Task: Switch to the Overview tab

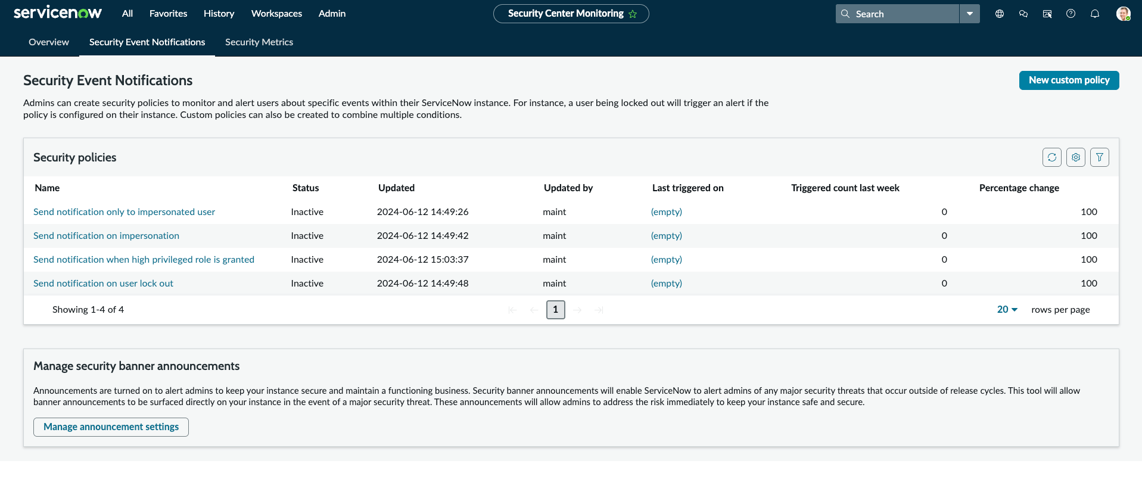Action: (x=49, y=42)
